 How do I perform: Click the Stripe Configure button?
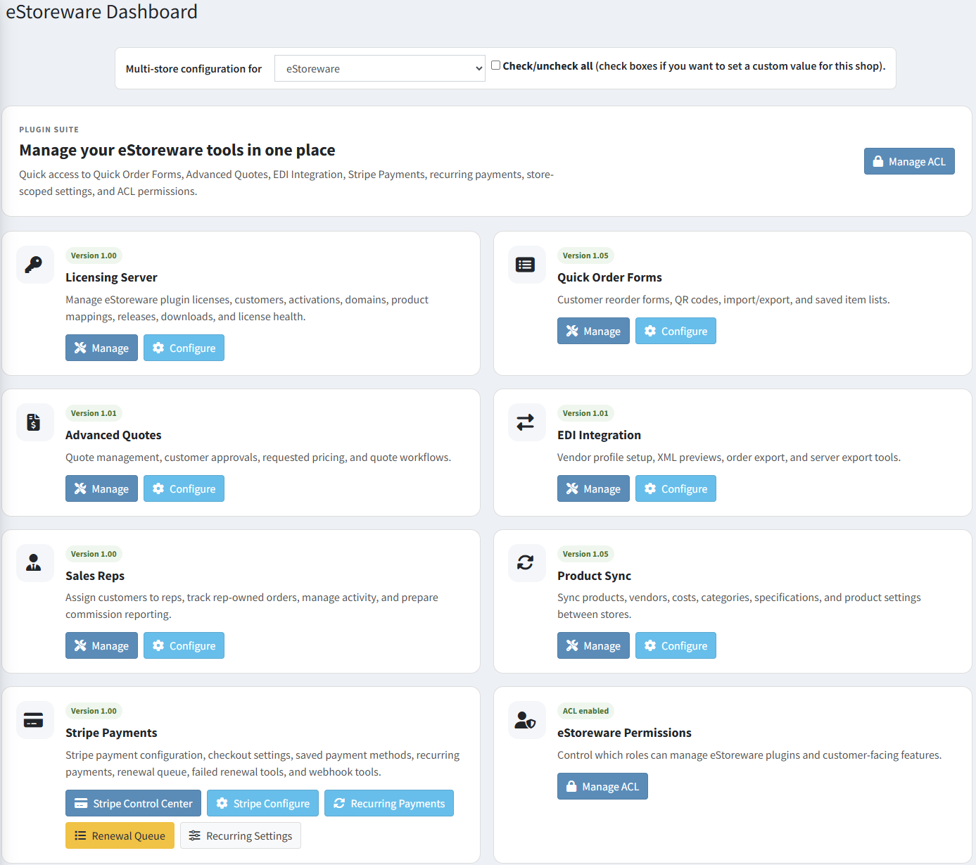(x=262, y=803)
